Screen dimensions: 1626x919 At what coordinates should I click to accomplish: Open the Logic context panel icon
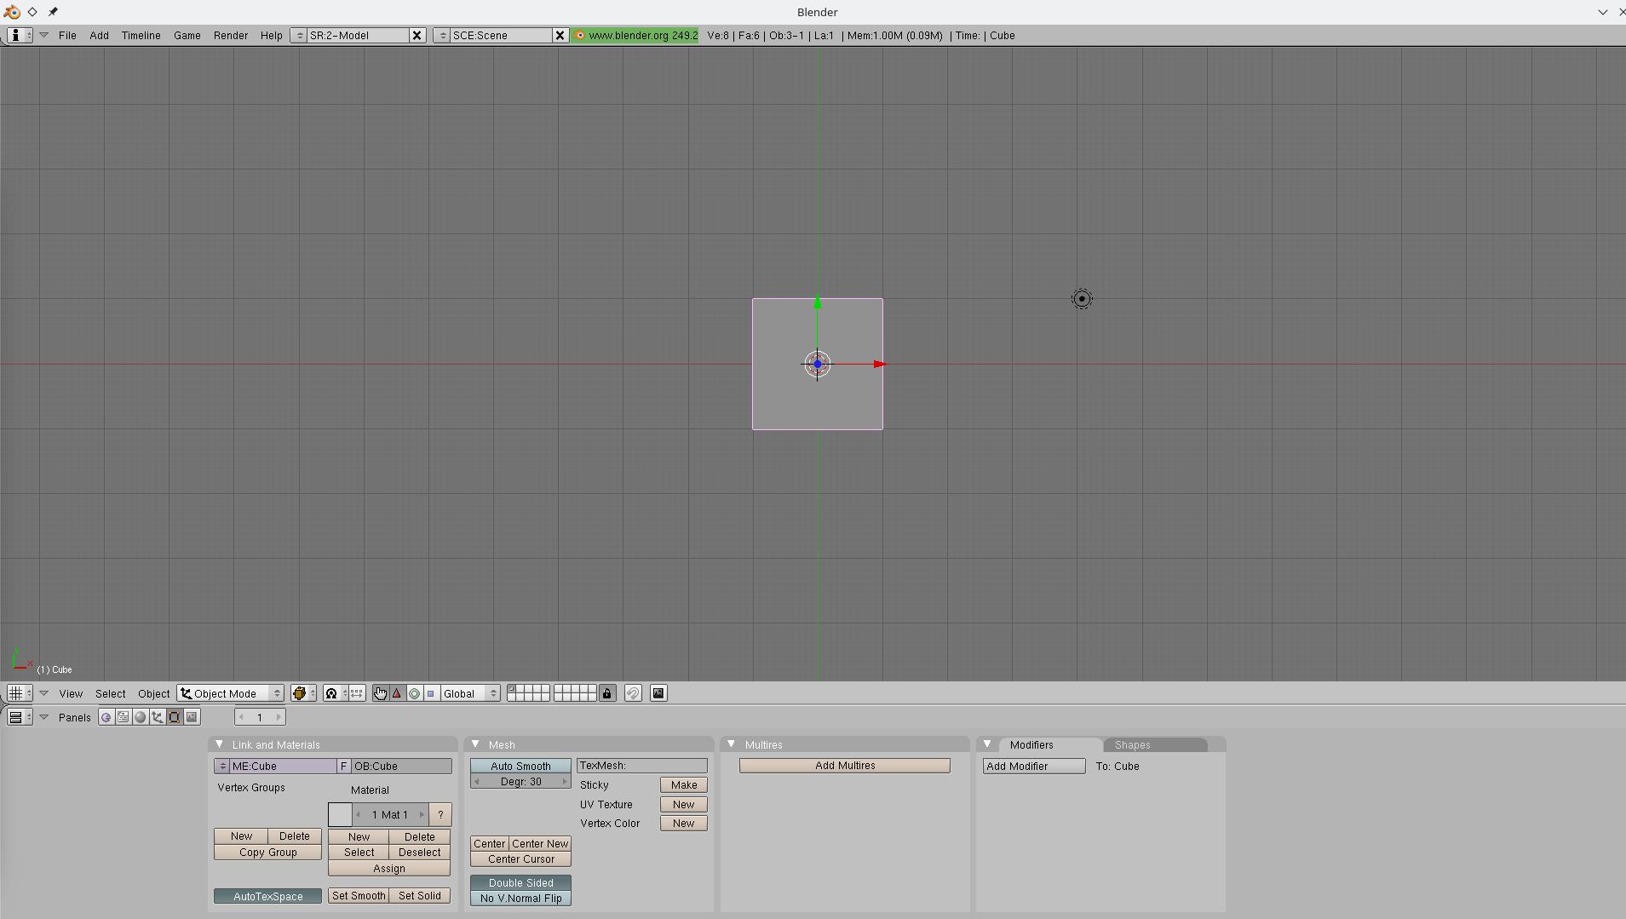[106, 717]
